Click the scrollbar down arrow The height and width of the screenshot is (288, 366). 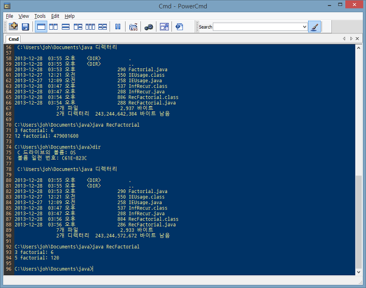(x=359, y=272)
